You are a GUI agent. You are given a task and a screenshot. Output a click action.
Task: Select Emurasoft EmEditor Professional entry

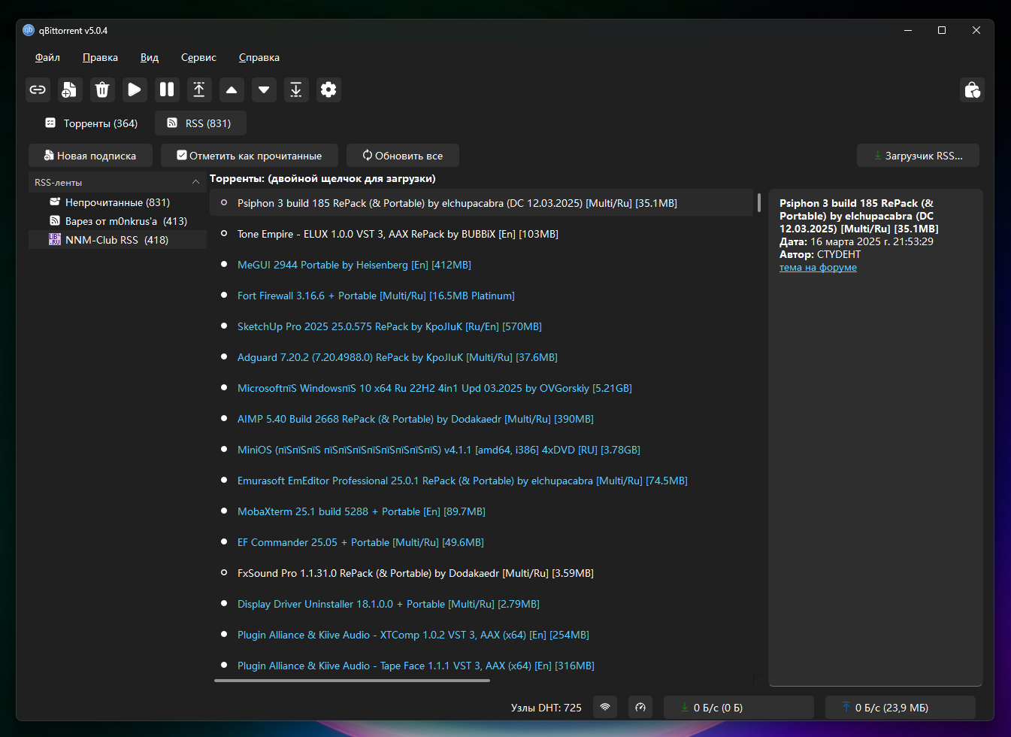[481, 481]
